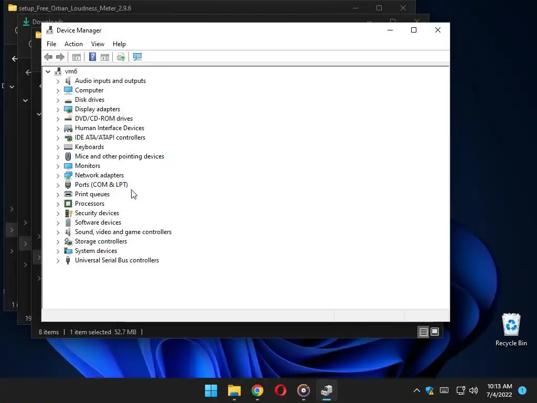This screenshot has width=537, height=403.
Task: Select the Processors tree entry text
Action: (x=90, y=204)
